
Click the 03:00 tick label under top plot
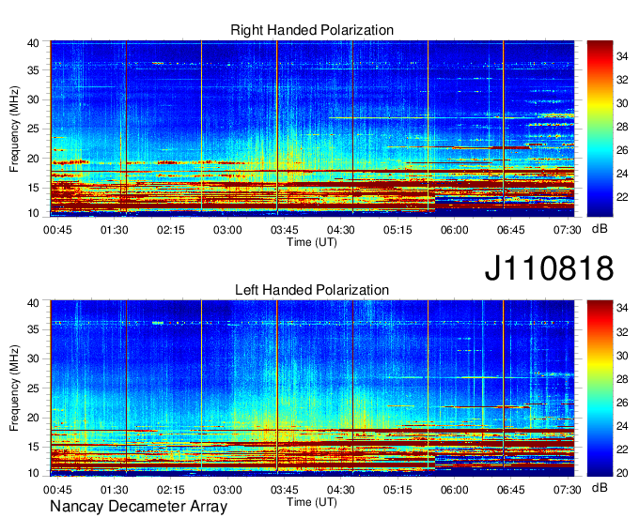point(227,230)
